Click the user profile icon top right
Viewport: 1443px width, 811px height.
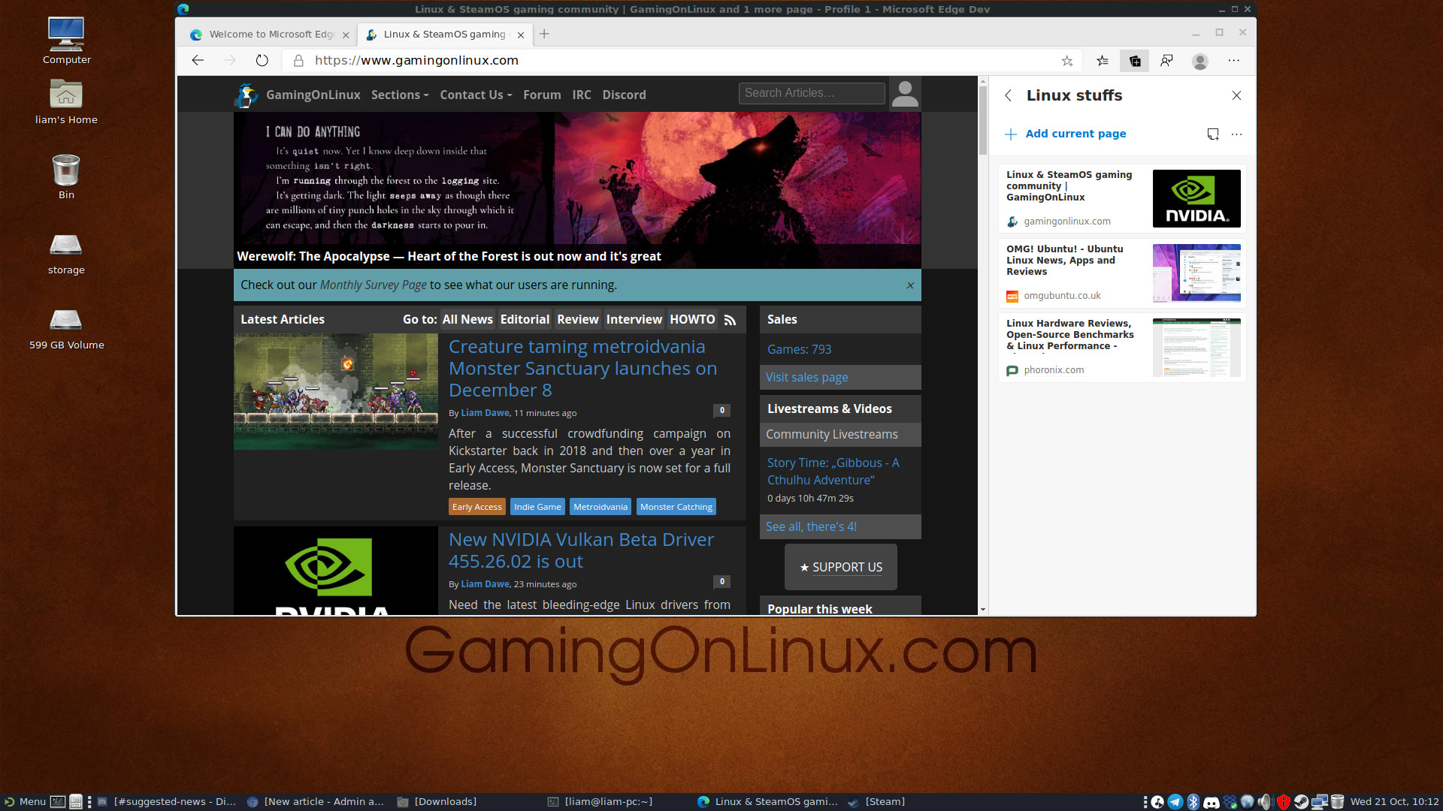click(x=1200, y=60)
